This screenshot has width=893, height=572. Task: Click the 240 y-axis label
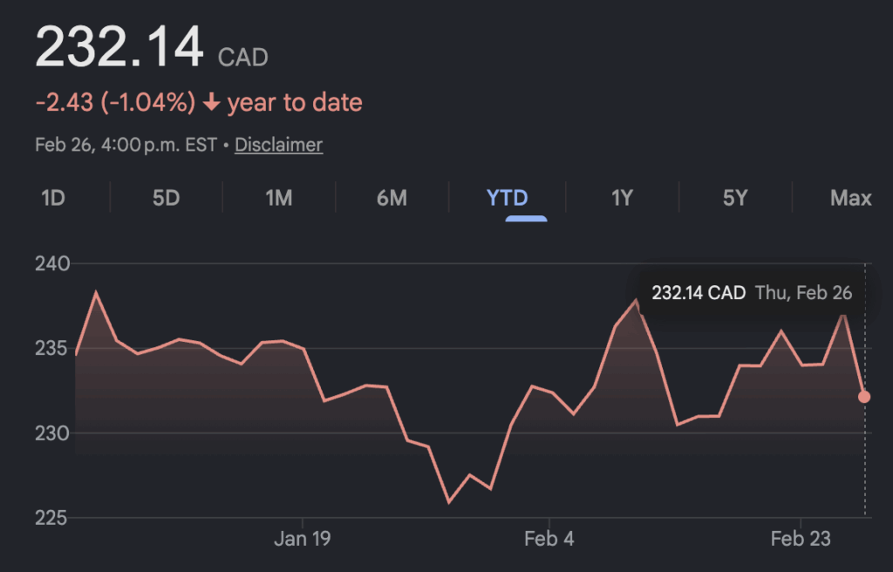pyautogui.click(x=52, y=263)
